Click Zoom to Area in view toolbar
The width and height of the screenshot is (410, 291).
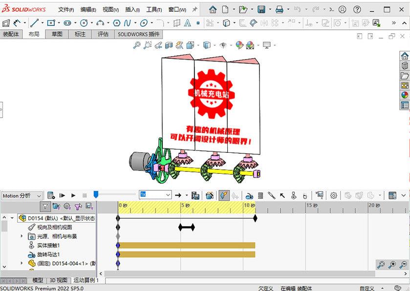pyautogui.click(x=148, y=45)
